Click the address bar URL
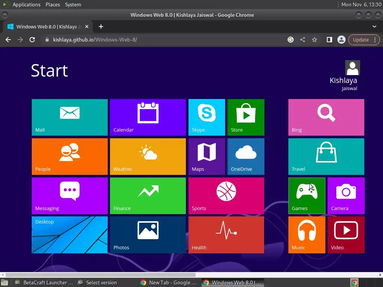Image resolution: width=383 pixels, height=287 pixels. [95, 40]
